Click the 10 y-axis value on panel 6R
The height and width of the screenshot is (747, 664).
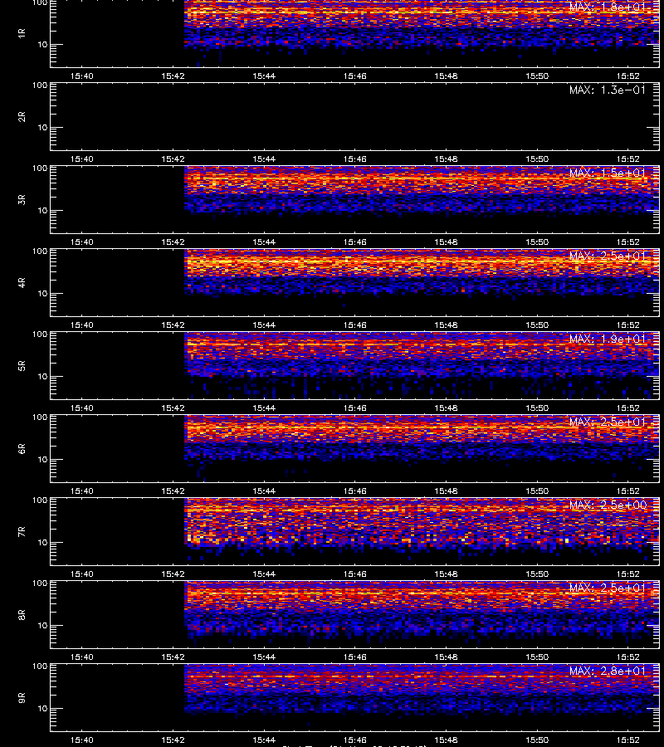(x=42, y=460)
